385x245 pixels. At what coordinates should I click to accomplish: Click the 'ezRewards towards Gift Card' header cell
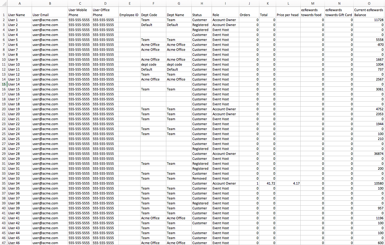tap(339, 12)
